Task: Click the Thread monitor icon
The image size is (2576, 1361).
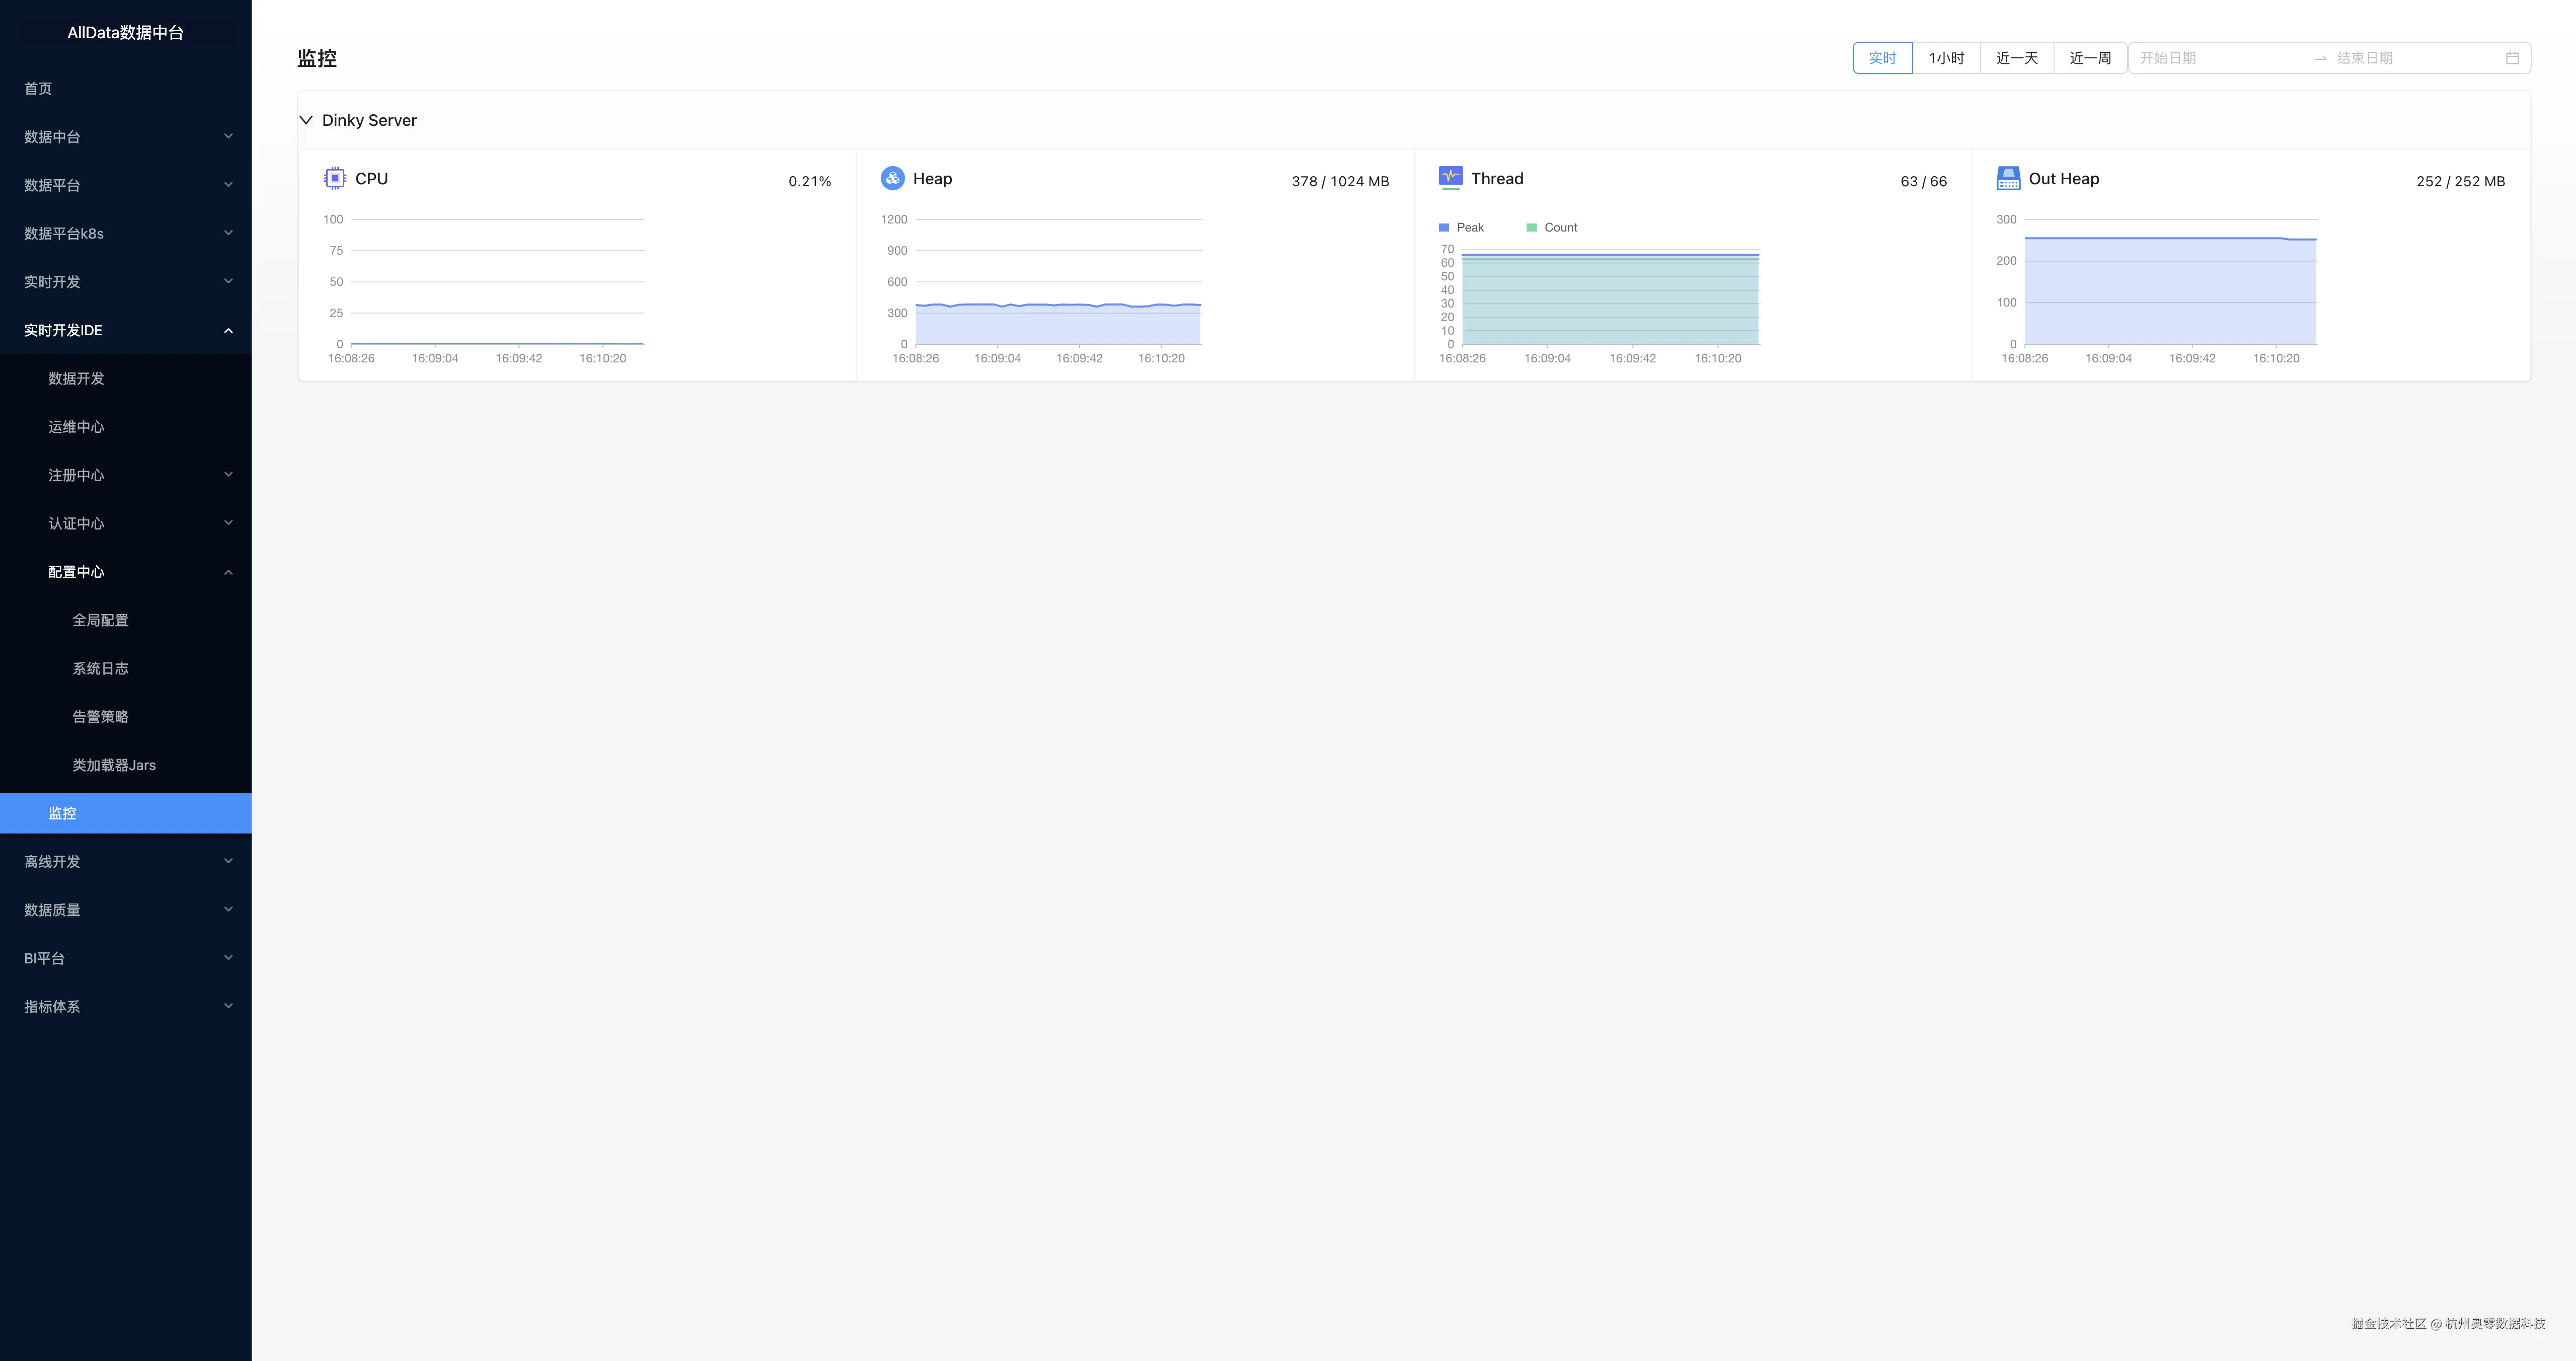Action: (x=1450, y=177)
